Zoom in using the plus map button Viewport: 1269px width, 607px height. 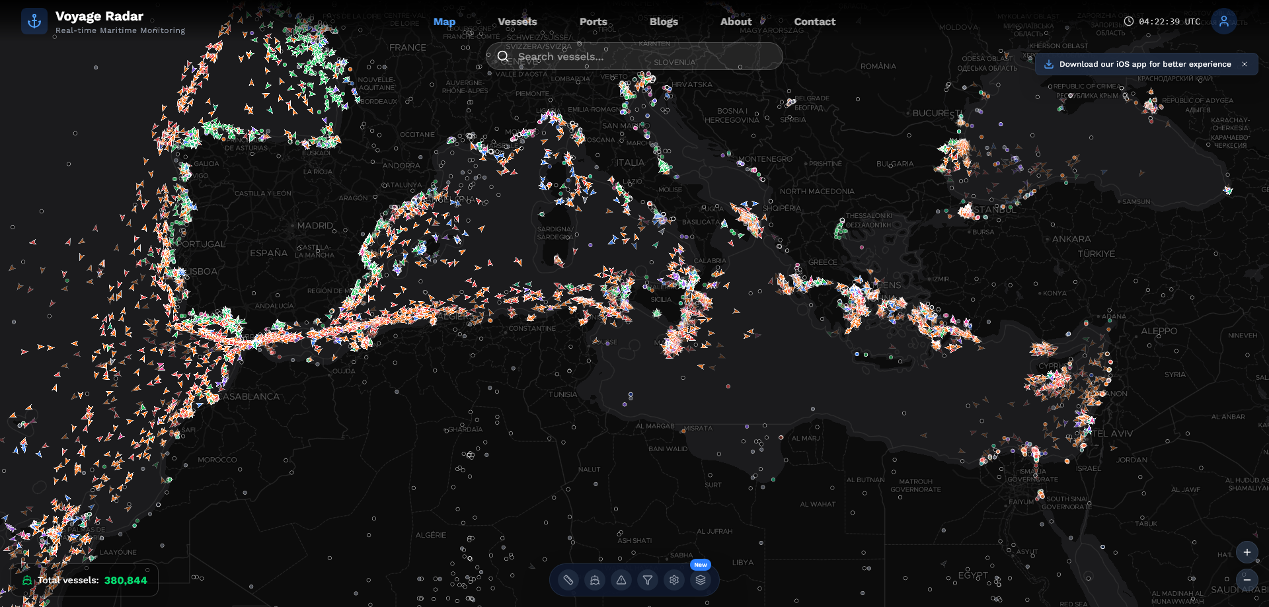[1247, 552]
